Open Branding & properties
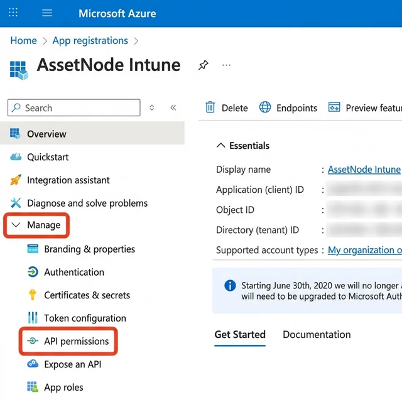The height and width of the screenshot is (402, 402). click(x=89, y=249)
